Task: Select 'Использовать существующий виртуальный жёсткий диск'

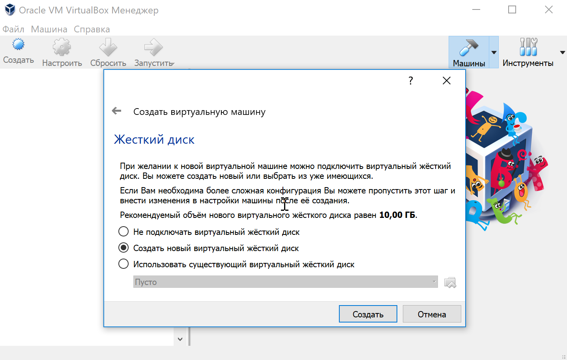Action: pyautogui.click(x=124, y=264)
